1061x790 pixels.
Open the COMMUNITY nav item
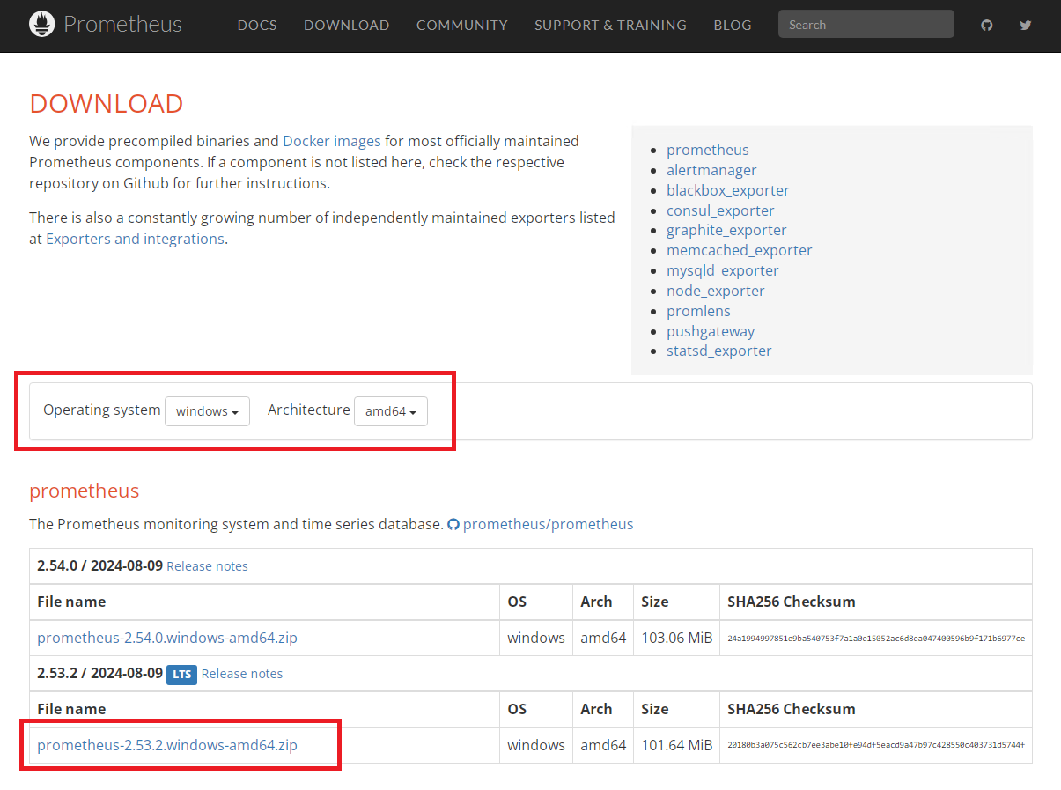(x=461, y=26)
